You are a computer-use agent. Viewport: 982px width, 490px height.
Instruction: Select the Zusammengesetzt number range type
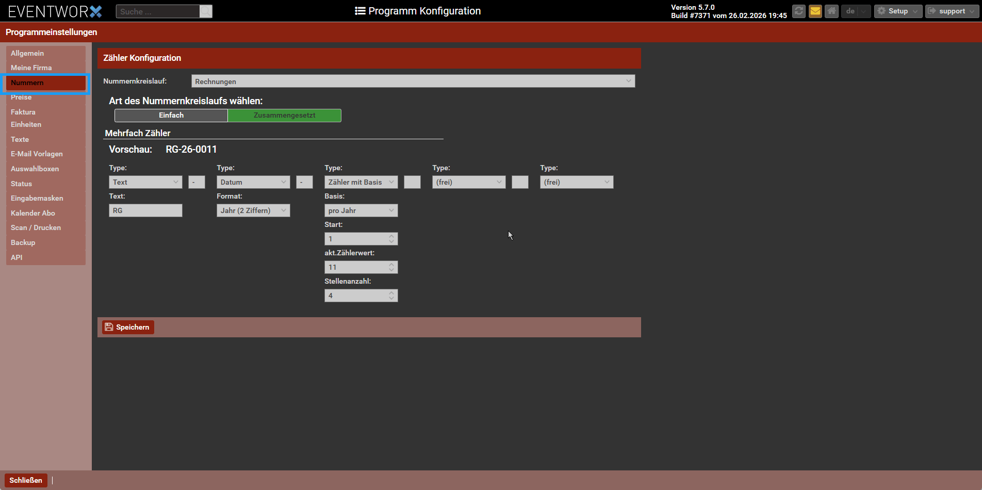[284, 116]
